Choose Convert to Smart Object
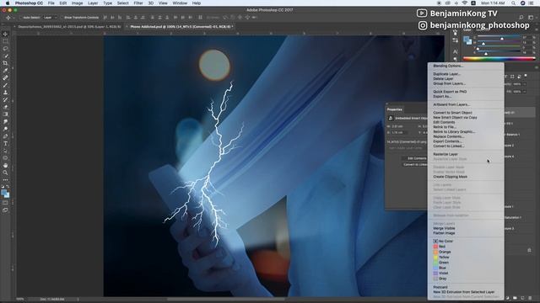The height and width of the screenshot is (303, 540). coord(452,113)
